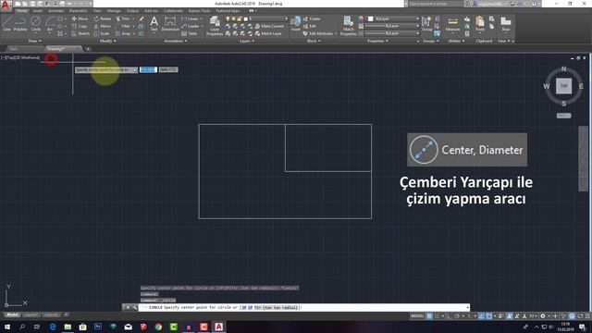This screenshot has width=592, height=333.
Task: Open status bar customization menu
Action: point(587,316)
